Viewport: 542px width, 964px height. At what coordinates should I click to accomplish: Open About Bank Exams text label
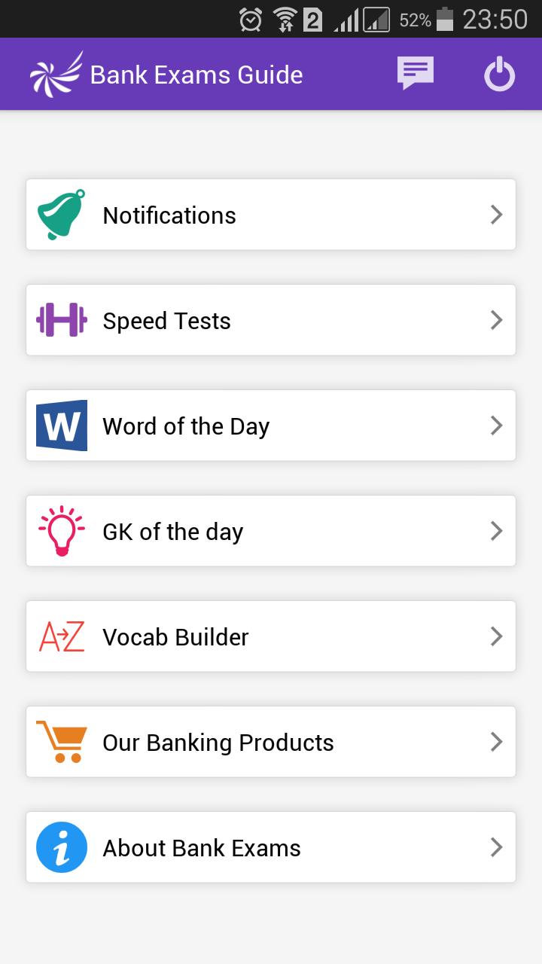coord(202,848)
